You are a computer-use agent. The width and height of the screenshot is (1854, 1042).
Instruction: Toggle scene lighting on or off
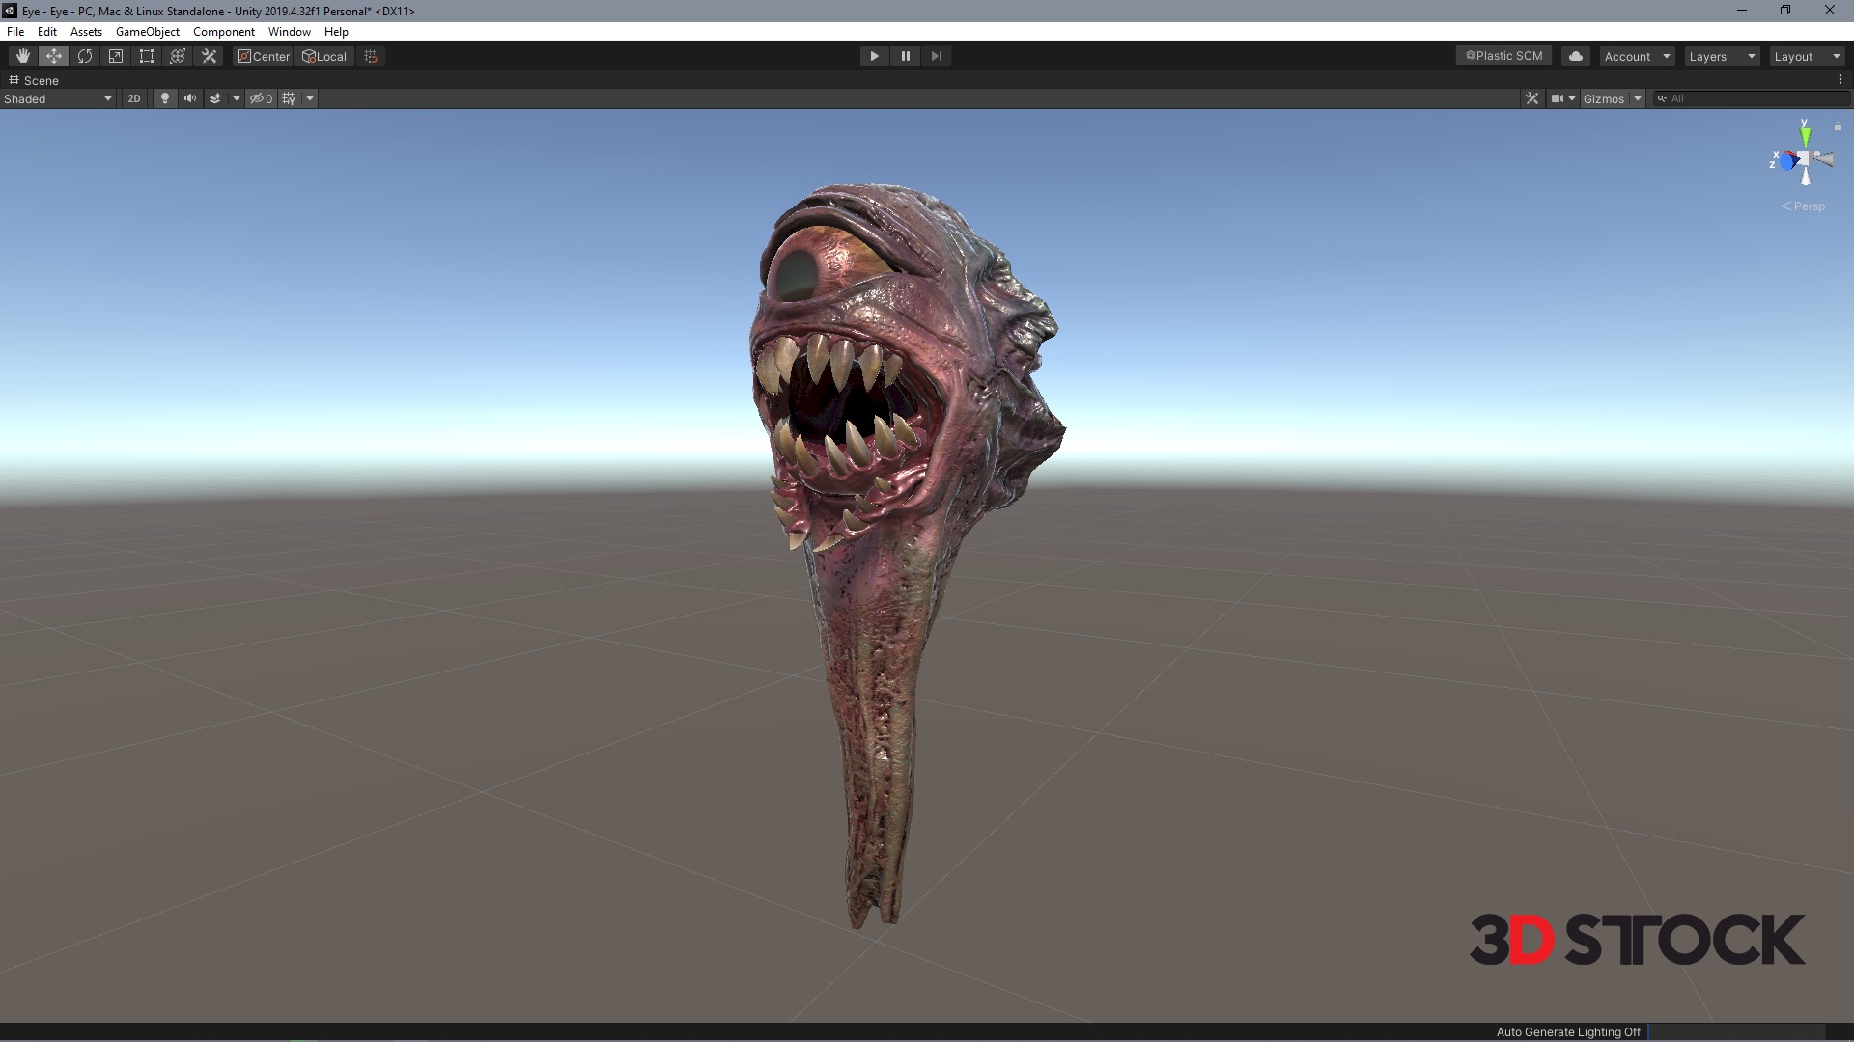(x=165, y=98)
